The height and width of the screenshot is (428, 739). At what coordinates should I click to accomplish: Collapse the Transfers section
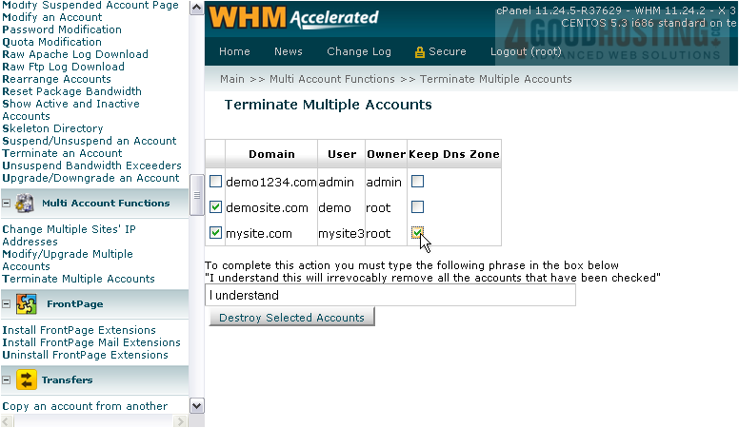pyautogui.click(x=7, y=380)
